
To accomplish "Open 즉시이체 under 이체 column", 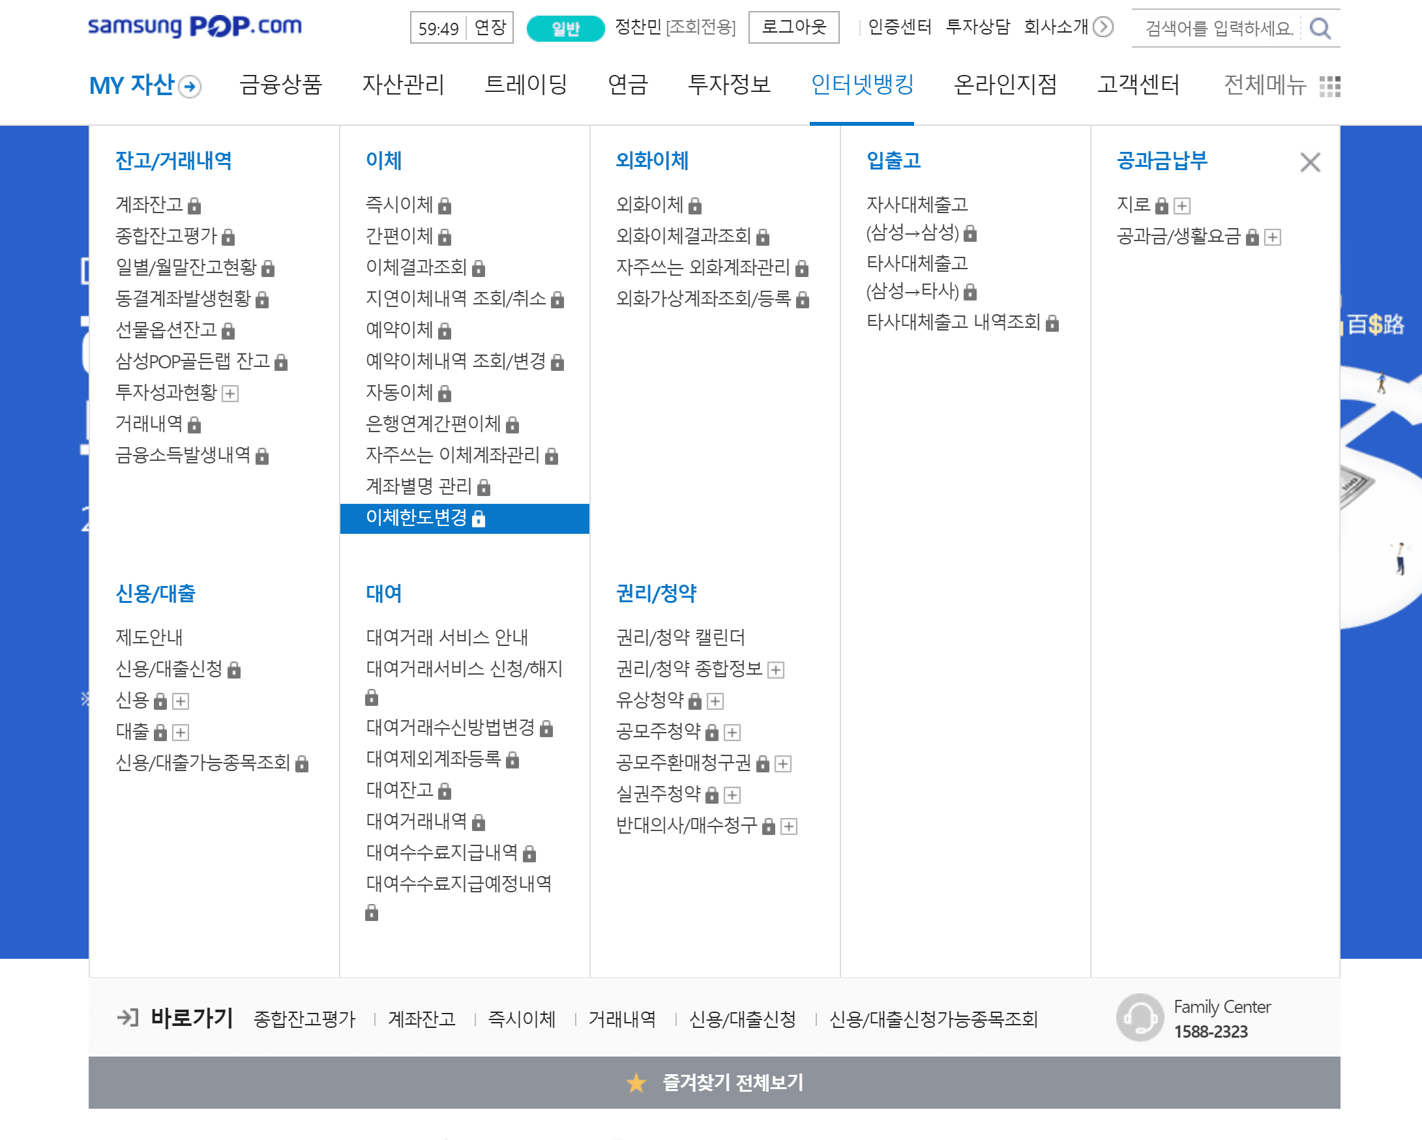I will pos(399,205).
